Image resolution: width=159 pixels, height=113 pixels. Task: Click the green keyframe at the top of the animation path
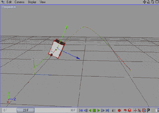pos(82,27)
